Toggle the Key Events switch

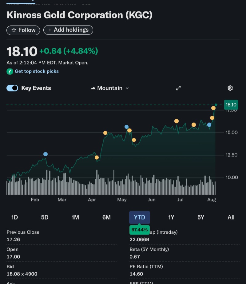tap(12, 88)
